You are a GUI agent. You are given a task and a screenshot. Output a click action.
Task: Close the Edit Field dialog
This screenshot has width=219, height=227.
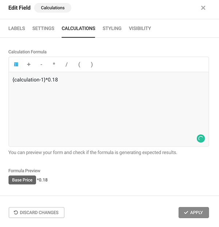pyautogui.click(x=203, y=8)
